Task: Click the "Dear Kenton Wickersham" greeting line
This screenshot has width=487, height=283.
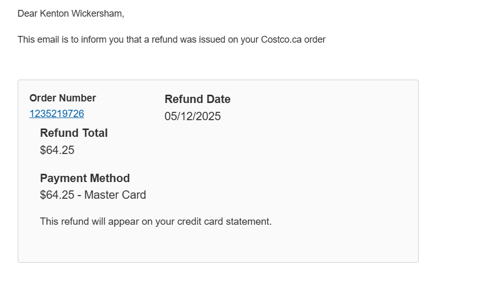Action: click(71, 14)
